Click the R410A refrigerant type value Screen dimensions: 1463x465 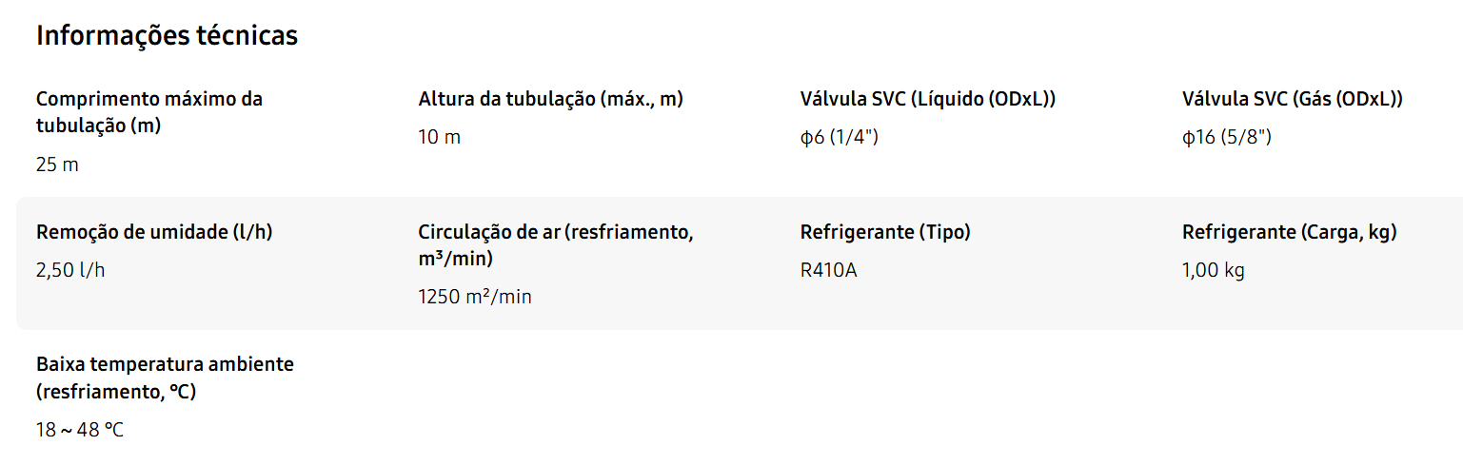[828, 270]
